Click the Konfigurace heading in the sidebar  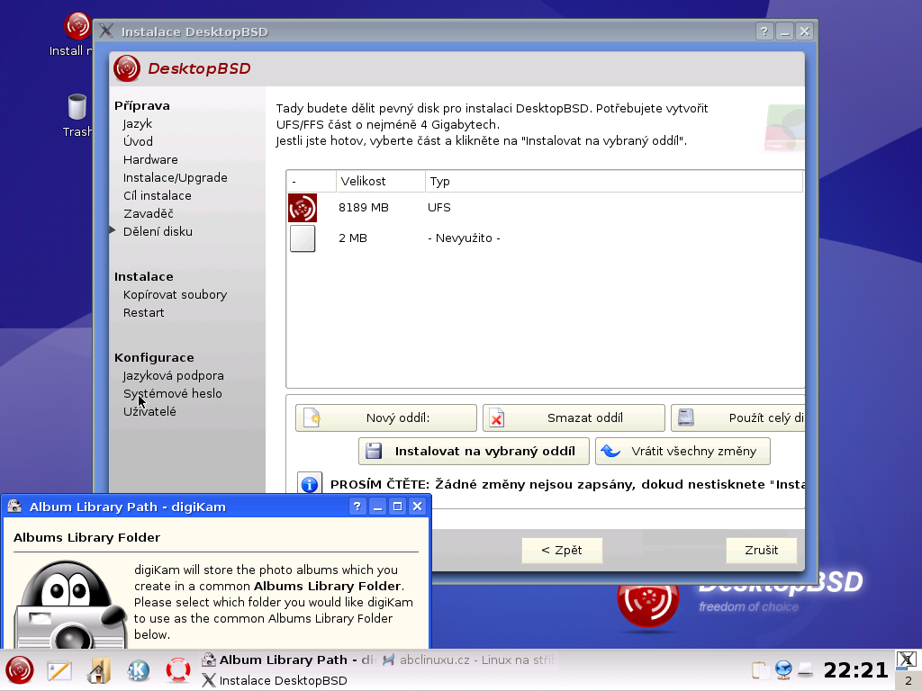(154, 358)
